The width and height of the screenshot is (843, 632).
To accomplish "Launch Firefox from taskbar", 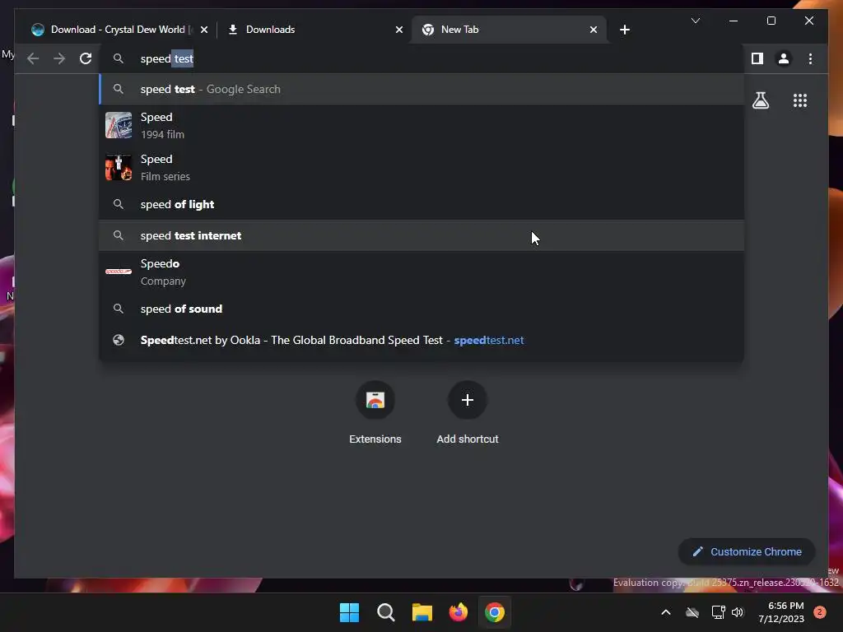I will click(x=458, y=612).
